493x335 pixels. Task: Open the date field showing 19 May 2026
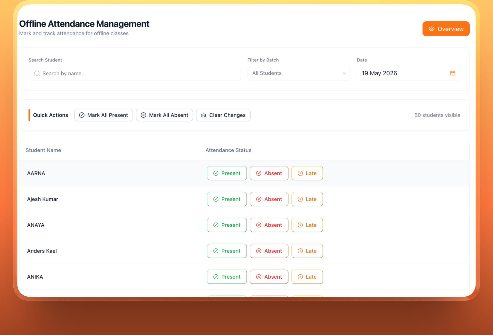(408, 73)
